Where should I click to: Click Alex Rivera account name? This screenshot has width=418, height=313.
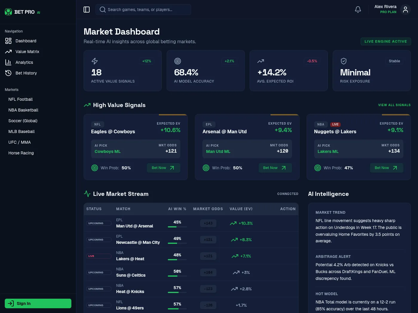tap(385, 7)
